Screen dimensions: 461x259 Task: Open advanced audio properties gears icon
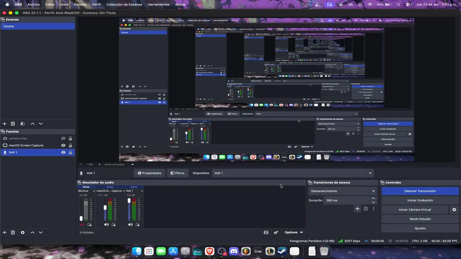(x=276, y=232)
